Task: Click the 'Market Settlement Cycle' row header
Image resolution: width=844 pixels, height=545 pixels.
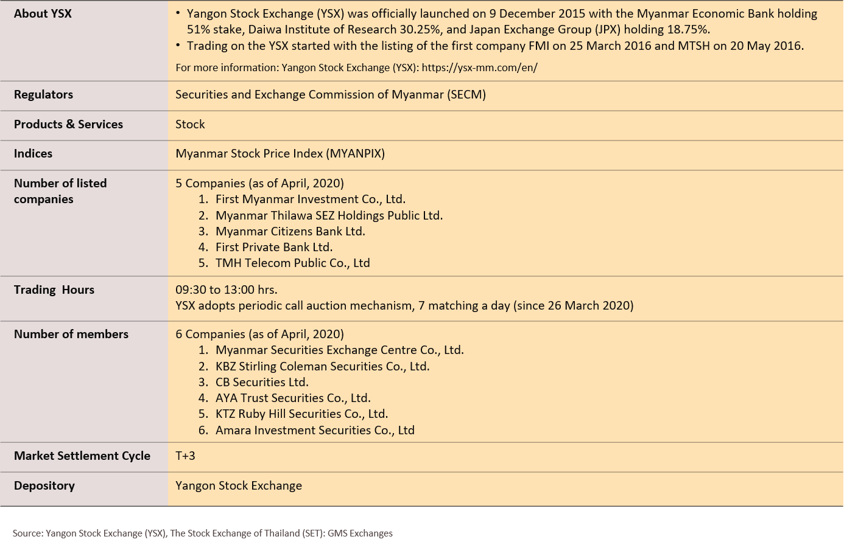Action: coord(82,456)
